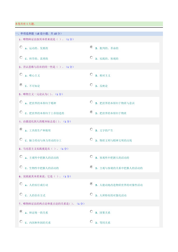Choose 脑力劳动与体力劳动的分工 radio option
Viewport: 178px width, 252px height.
click(x=21, y=139)
